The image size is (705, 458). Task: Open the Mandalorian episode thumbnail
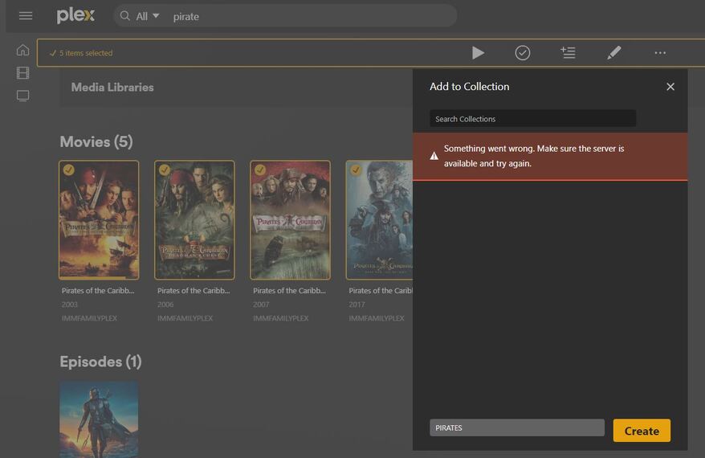(x=99, y=419)
